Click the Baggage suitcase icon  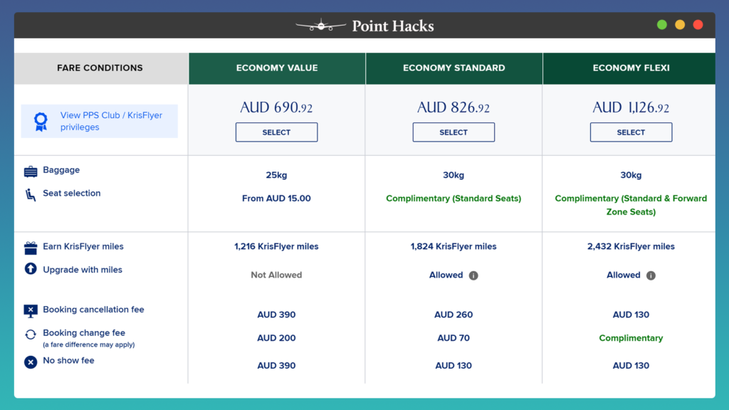tap(29, 170)
